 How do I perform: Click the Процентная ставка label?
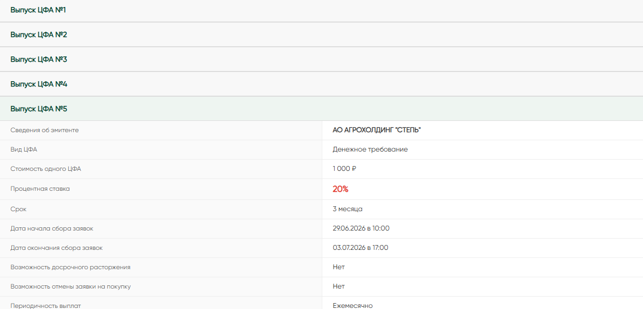pos(40,189)
